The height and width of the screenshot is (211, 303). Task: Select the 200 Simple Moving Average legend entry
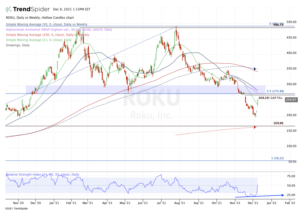(47, 35)
